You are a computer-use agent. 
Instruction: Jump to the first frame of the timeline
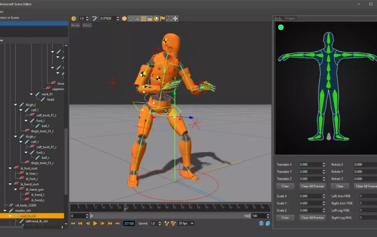click(73, 223)
